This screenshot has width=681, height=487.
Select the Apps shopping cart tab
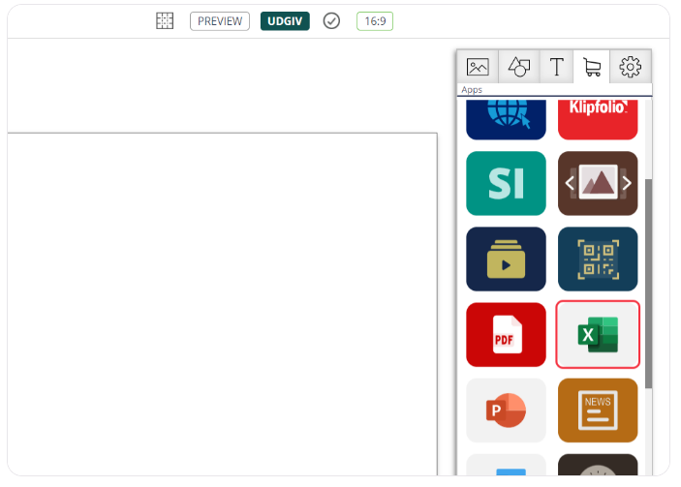(592, 67)
